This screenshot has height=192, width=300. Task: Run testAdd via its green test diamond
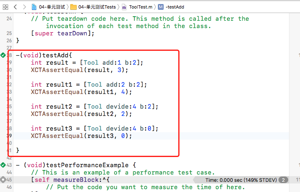(x=3, y=55)
